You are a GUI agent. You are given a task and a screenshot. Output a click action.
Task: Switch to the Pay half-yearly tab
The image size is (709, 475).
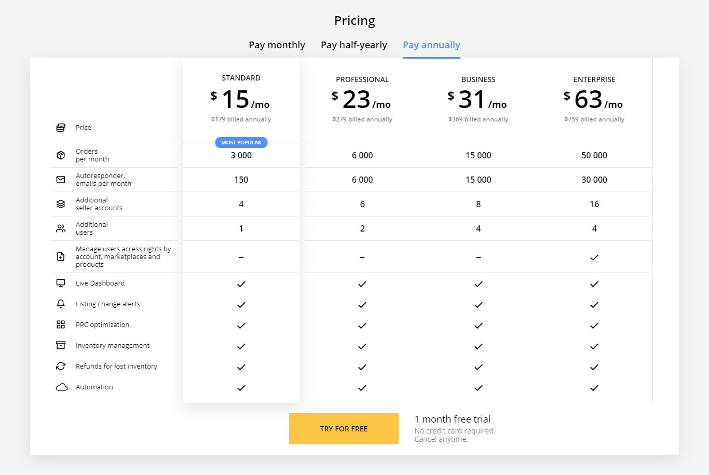[x=354, y=45]
